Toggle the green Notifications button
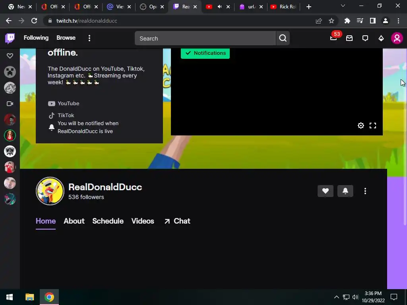407x305 pixels. click(x=205, y=53)
